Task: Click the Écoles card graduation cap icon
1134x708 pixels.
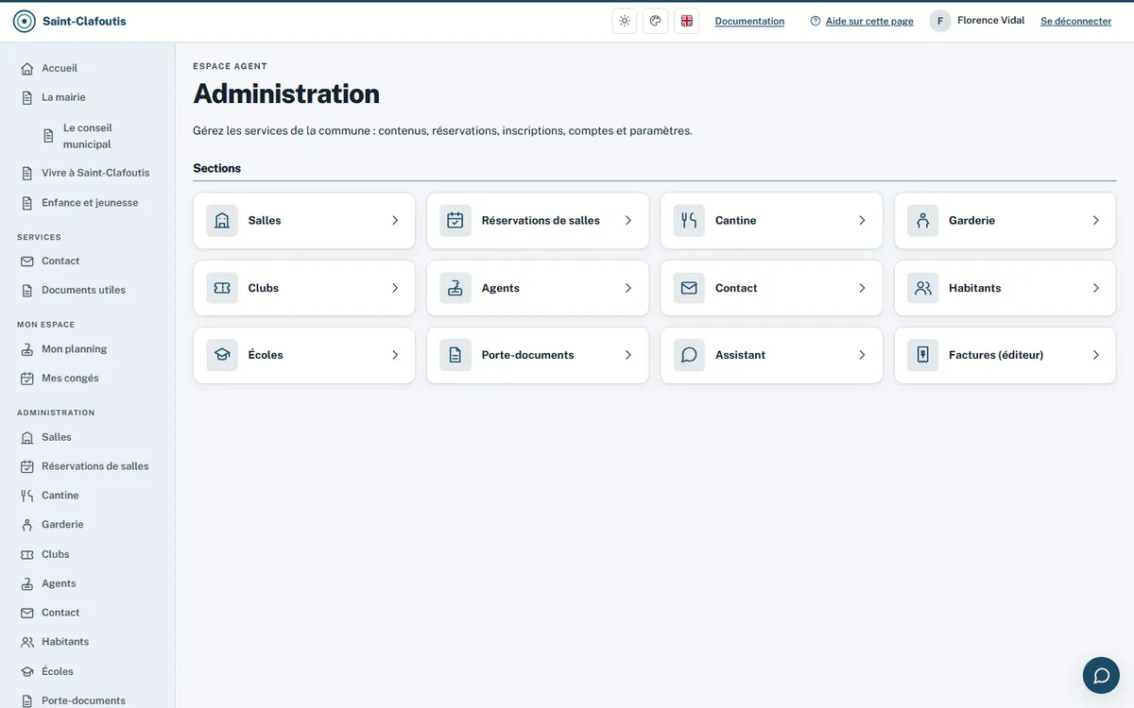Action: pyautogui.click(x=222, y=355)
